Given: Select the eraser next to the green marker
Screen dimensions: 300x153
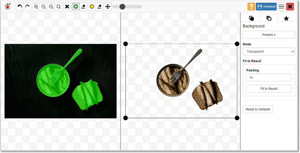Looking at the screenshot, I should click(83, 7).
